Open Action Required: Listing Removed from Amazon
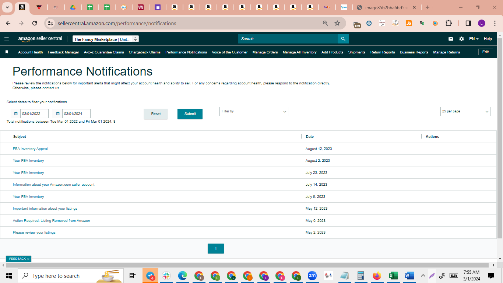Viewport: 503px width, 283px height. tap(52, 221)
